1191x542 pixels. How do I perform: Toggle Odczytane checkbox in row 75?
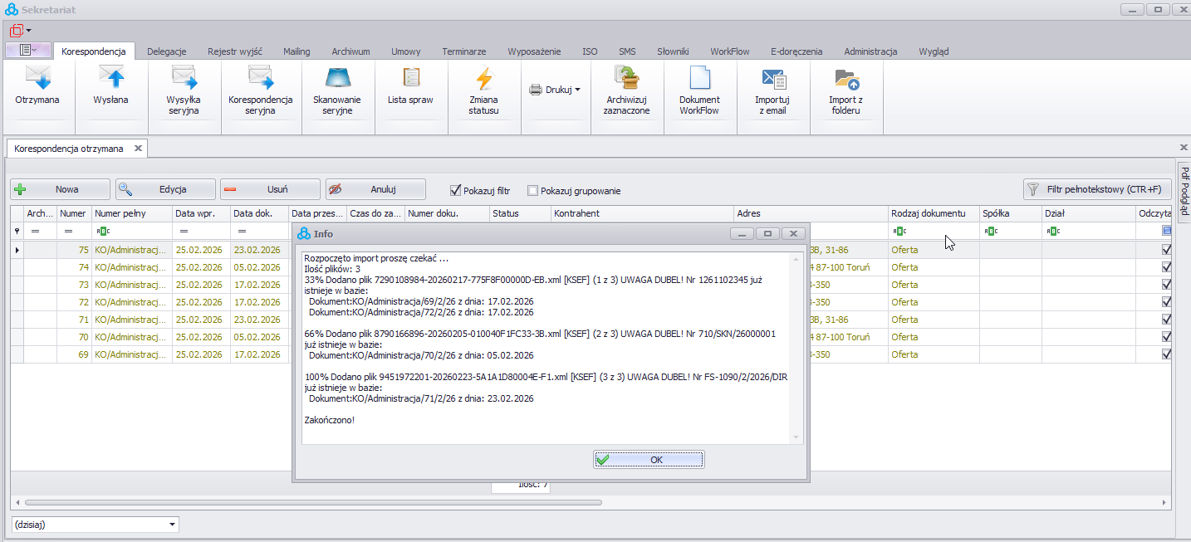pyautogui.click(x=1166, y=249)
